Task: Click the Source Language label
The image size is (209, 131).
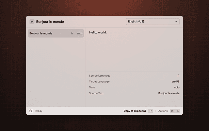Action: pos(100,76)
